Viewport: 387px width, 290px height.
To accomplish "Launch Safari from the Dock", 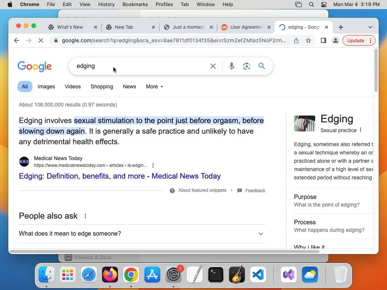I will pyautogui.click(x=88, y=275).
